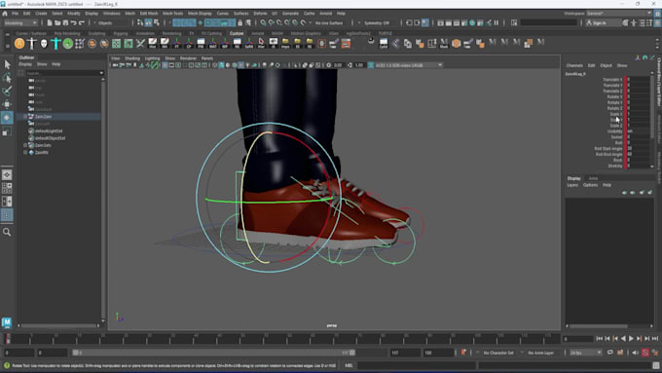This screenshot has height=373, width=662.
Task: Activate the Move tool in toolbox
Action: pos(7,104)
